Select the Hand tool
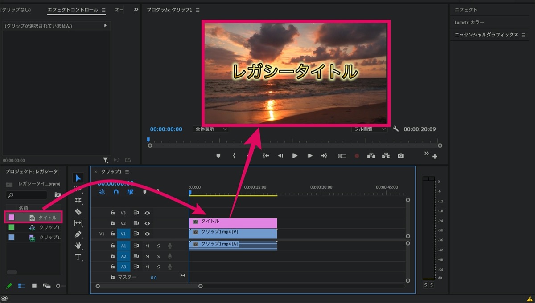 78,245
